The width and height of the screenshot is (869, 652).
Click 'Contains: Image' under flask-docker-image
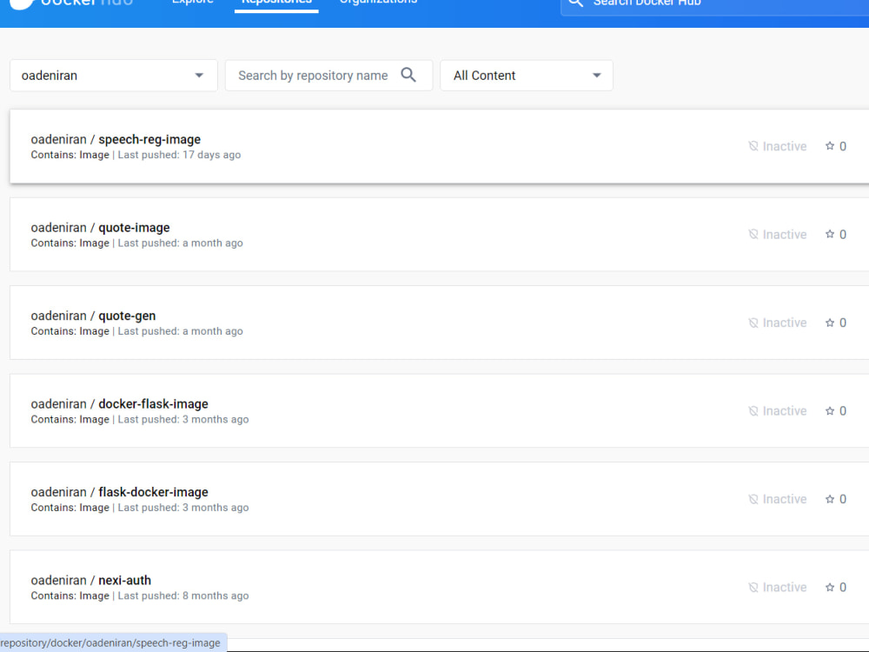click(x=70, y=508)
